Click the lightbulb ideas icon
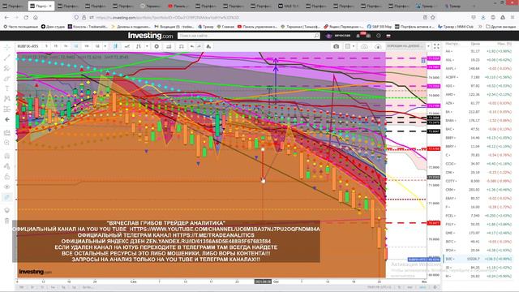Screen dimensions: 519x292 [7, 210]
